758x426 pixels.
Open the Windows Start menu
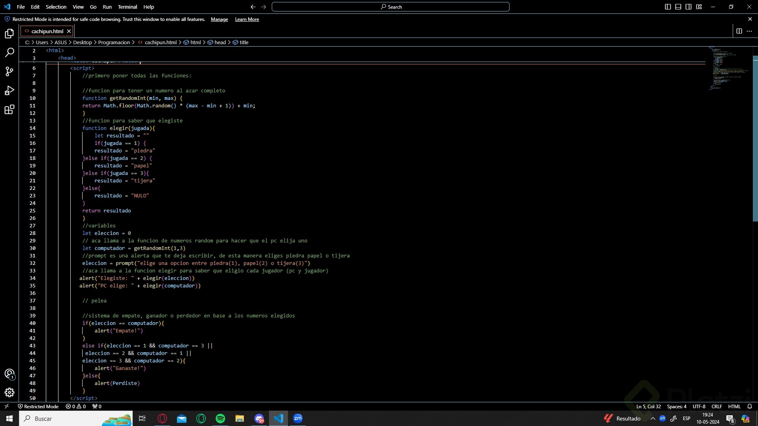tap(9, 418)
